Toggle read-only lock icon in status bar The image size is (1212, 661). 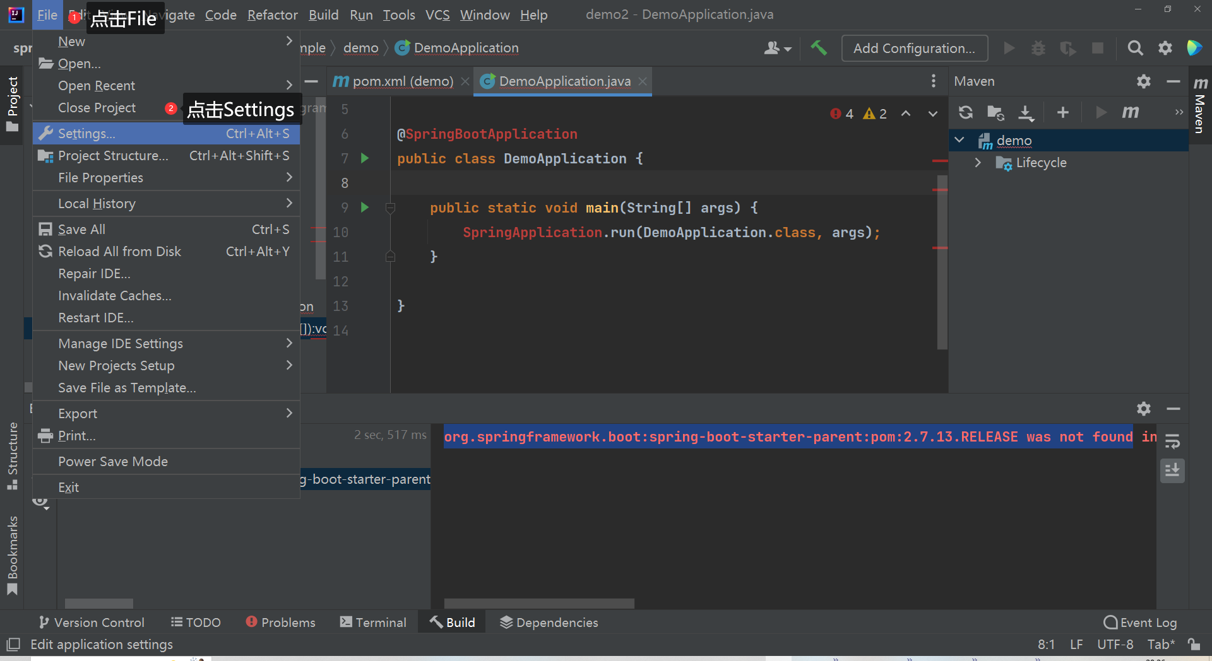(1194, 645)
